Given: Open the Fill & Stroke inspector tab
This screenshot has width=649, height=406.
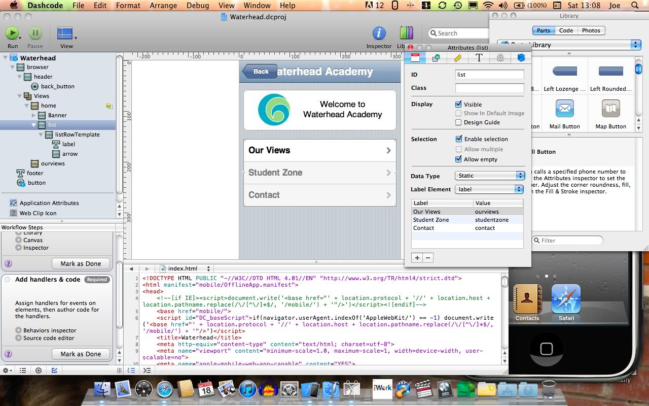Looking at the screenshot, I should pos(436,58).
